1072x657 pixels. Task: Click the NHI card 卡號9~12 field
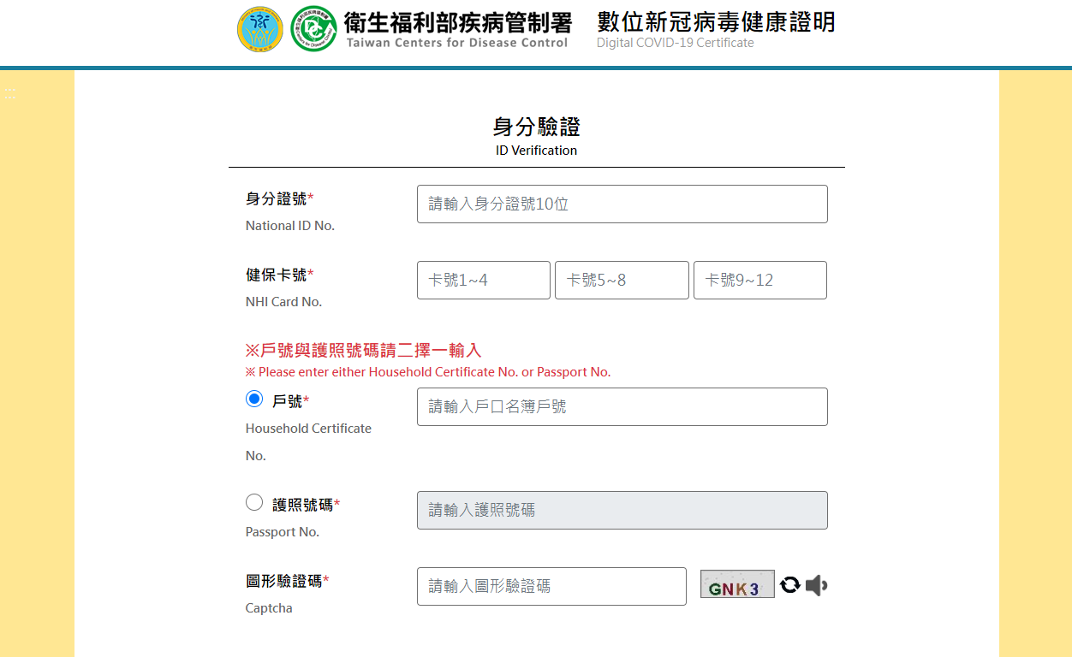point(760,281)
